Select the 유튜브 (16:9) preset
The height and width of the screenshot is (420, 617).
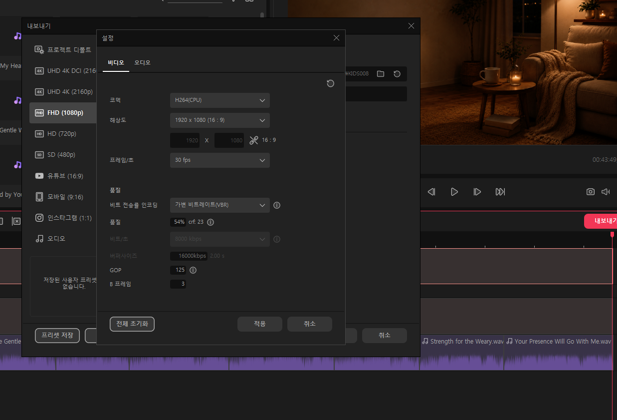pyautogui.click(x=63, y=176)
